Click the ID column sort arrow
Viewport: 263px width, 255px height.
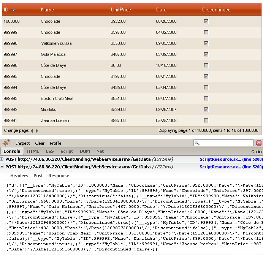coord(13,10)
